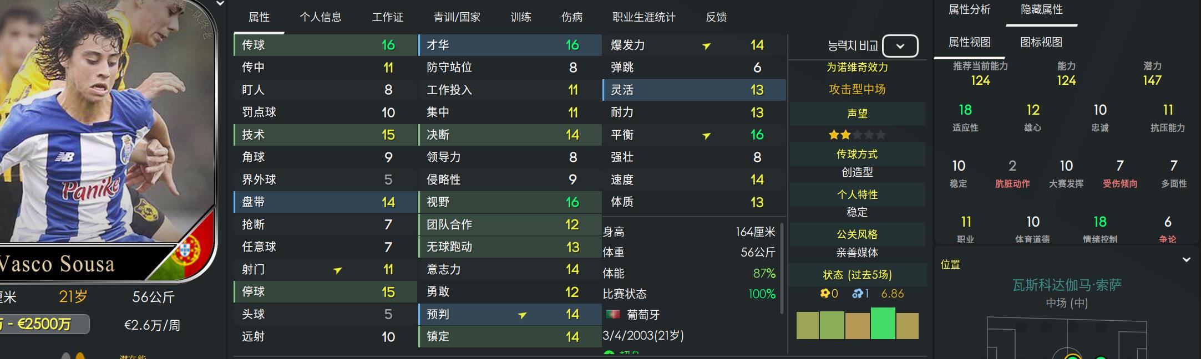Click the 声望 star rating
Viewport: 1201px width, 359px height.
[x=857, y=135]
